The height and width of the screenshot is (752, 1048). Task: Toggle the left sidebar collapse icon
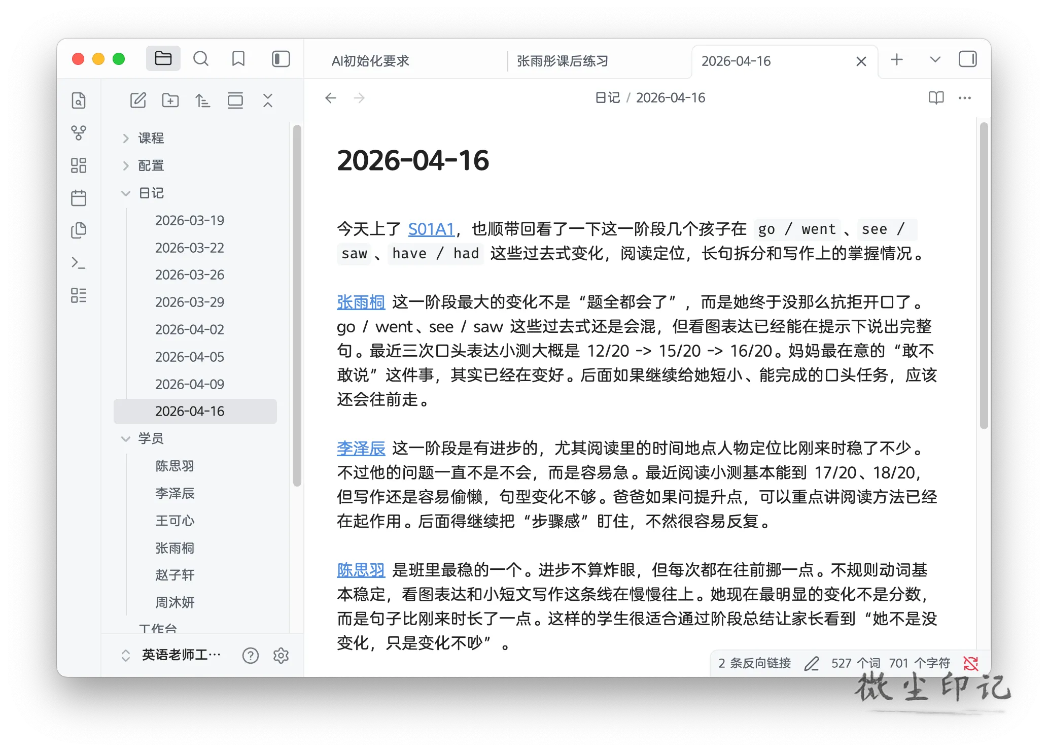(x=281, y=59)
